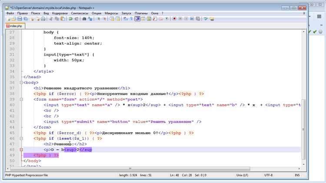The image size is (326, 183).
Task: Click the Print toolbar icon
Action: [43, 19]
